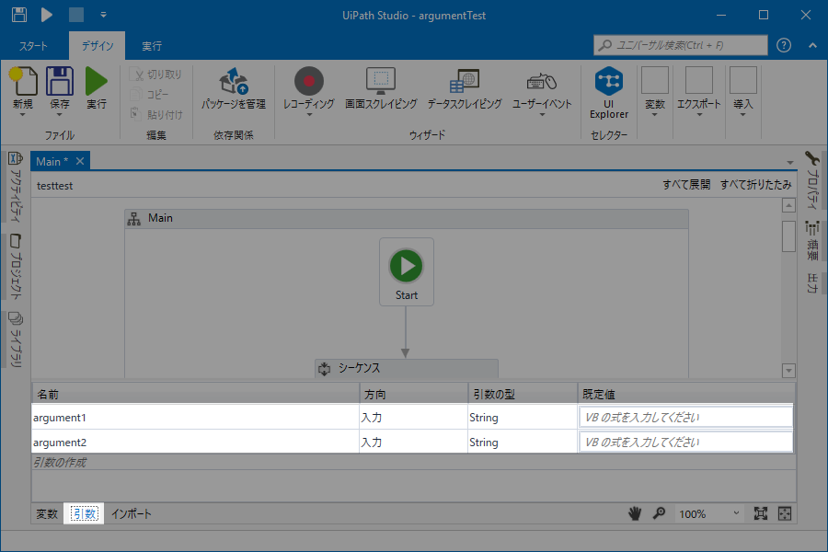This screenshot has height=552, width=828.
Task: Click 引数の作成 to create argument
Action: coord(60,462)
